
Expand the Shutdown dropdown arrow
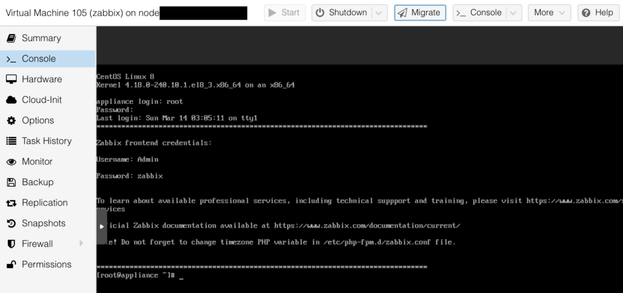tap(379, 13)
